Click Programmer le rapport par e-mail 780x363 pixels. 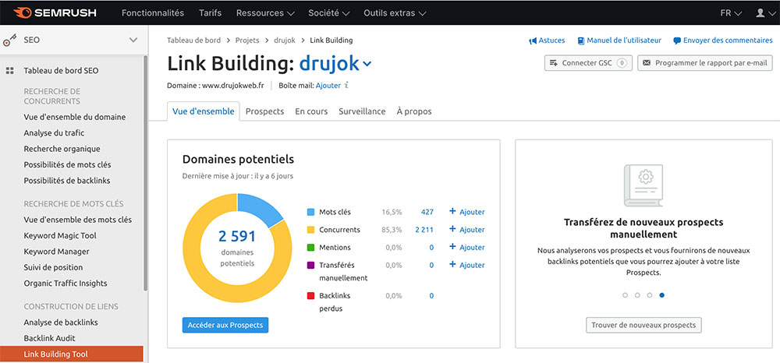(x=705, y=63)
